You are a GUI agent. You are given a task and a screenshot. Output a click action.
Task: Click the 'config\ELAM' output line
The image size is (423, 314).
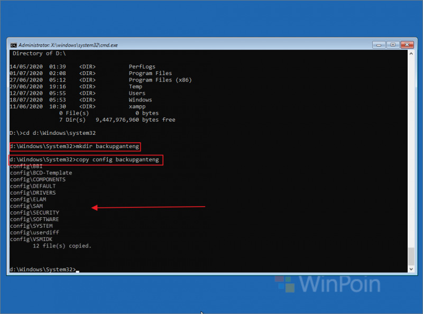28,199
